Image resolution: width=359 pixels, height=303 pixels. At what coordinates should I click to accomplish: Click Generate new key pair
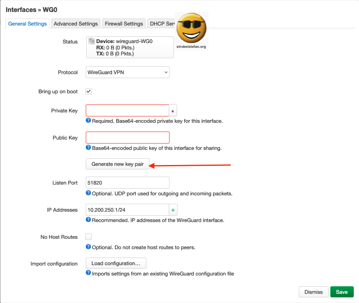point(117,164)
